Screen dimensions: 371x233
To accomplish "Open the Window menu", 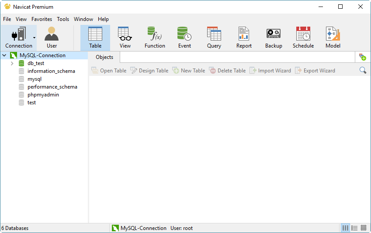I will [83, 19].
